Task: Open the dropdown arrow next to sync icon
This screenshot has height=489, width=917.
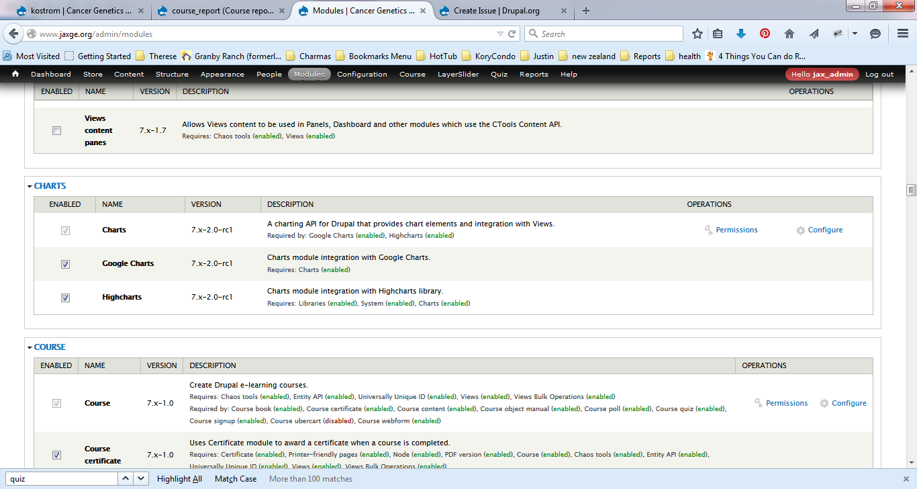Action: click(x=855, y=33)
